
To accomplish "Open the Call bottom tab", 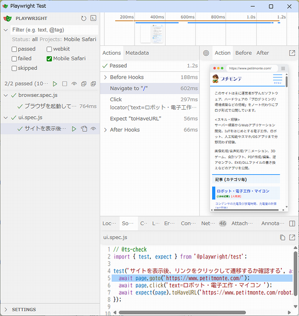I will pos(144,224).
